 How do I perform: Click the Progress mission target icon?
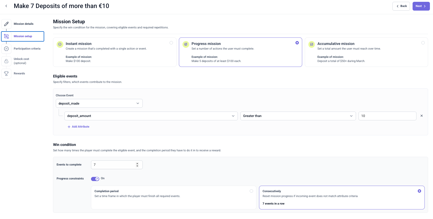pos(186,44)
